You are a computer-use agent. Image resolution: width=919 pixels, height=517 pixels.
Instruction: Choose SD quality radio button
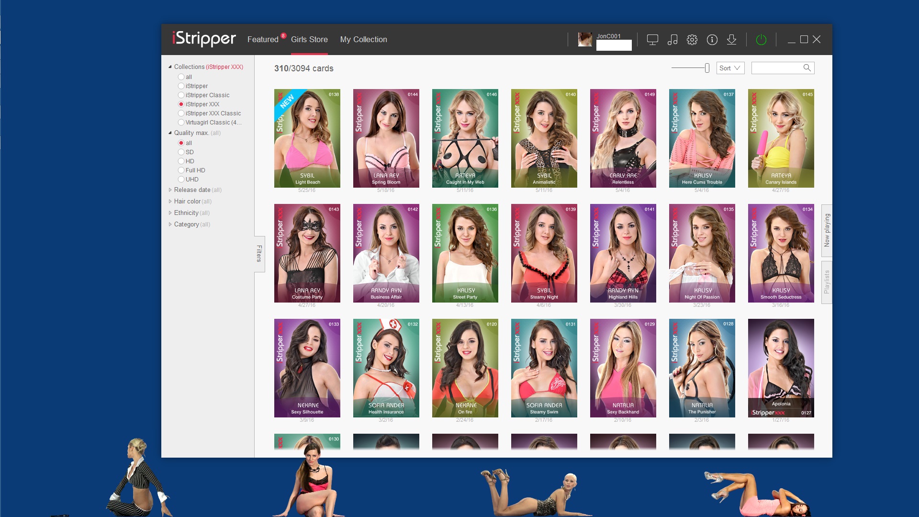click(181, 152)
